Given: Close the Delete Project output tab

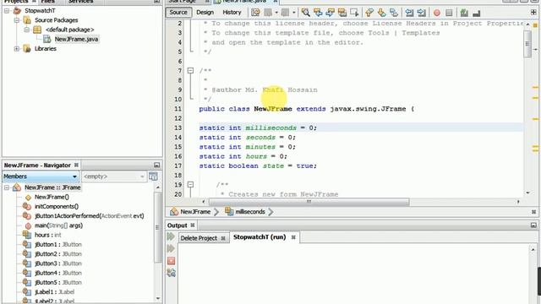Looking at the screenshot, I should pyautogui.click(x=223, y=238).
